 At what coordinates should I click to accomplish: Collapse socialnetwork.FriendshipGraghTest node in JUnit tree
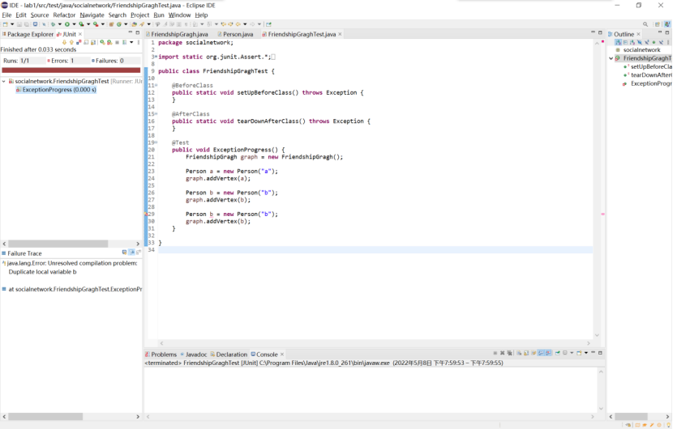click(4, 81)
